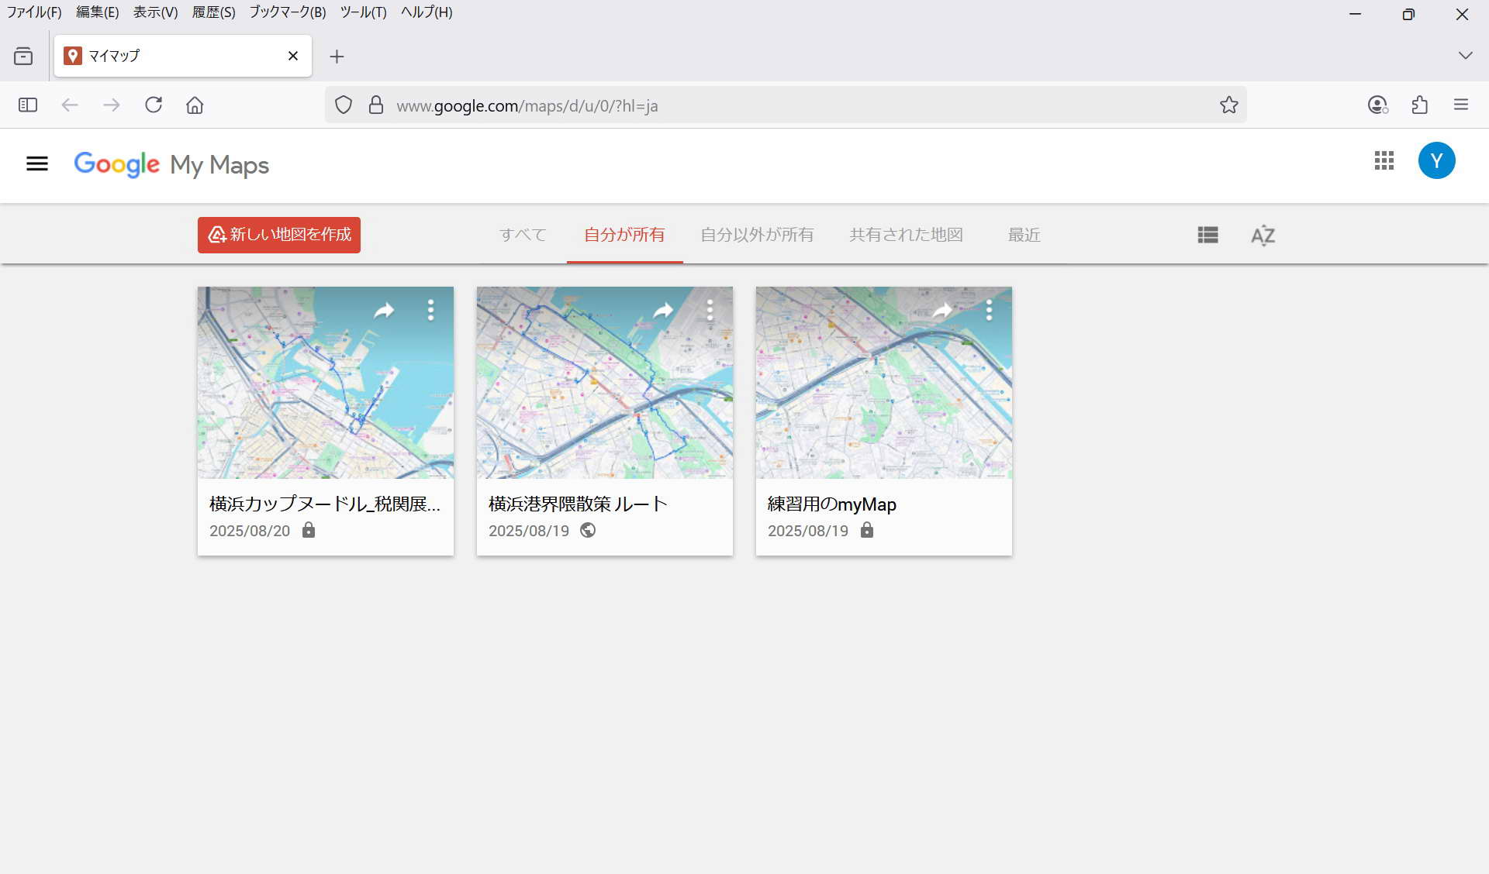Open three-dot menu on 横浜港界隈散策 card
Viewport: 1489px width, 874px height.
(x=710, y=311)
